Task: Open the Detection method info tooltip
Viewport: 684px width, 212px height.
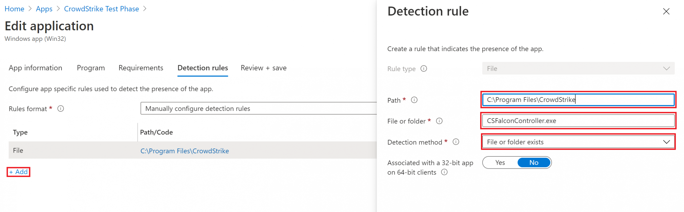Action: 456,142
